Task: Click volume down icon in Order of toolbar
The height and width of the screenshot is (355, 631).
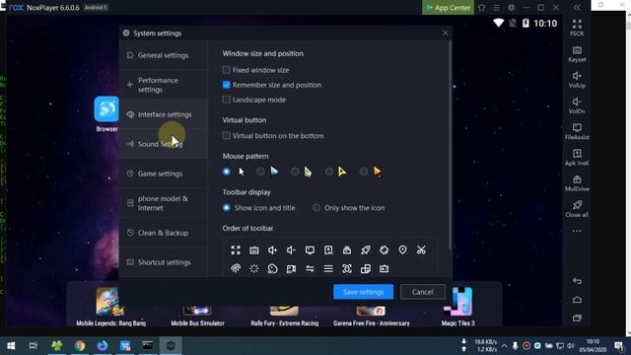Action: click(291, 249)
